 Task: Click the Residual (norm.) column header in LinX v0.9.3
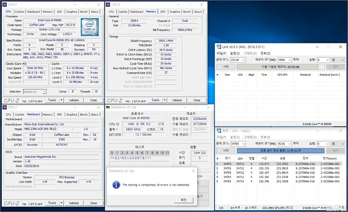coord(330,75)
